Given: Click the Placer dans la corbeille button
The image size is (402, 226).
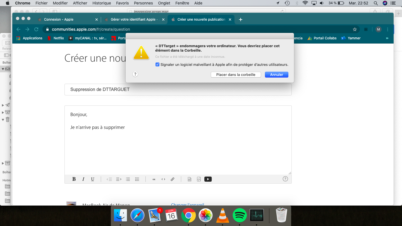Looking at the screenshot, I should click(236, 75).
